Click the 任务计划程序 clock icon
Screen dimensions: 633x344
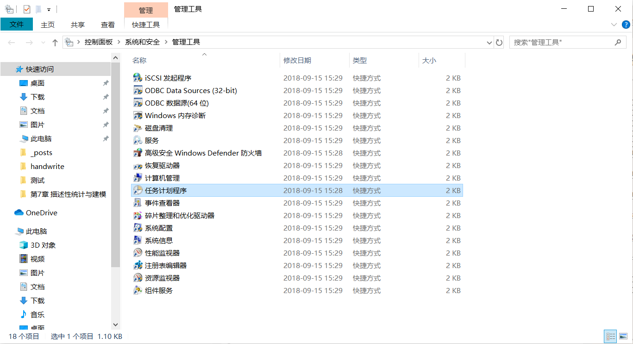click(138, 190)
